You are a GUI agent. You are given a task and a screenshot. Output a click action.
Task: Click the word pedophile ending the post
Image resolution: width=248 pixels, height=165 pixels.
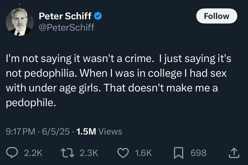click(31, 103)
